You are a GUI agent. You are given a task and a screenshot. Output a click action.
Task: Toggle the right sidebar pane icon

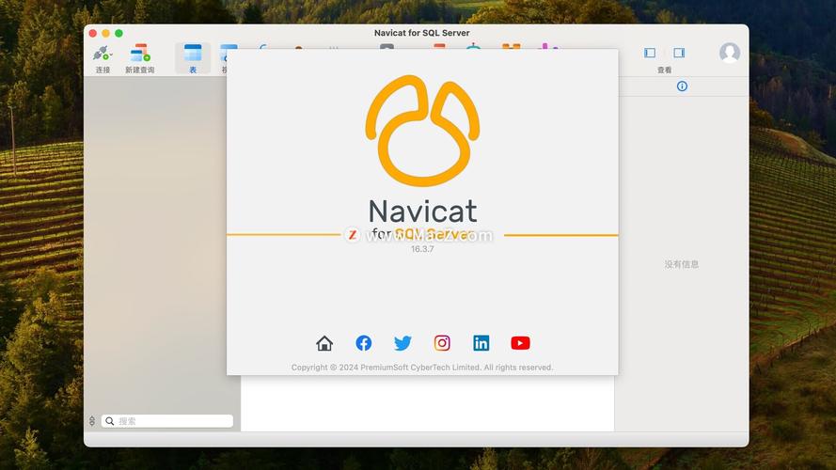click(679, 53)
